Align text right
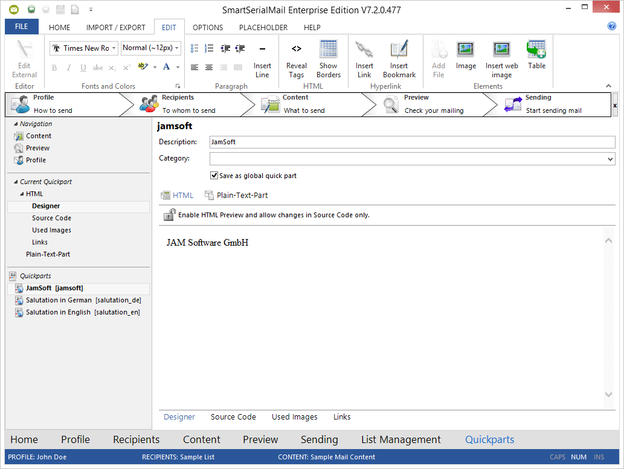Image resolution: width=624 pixels, height=469 pixels. 224,68
